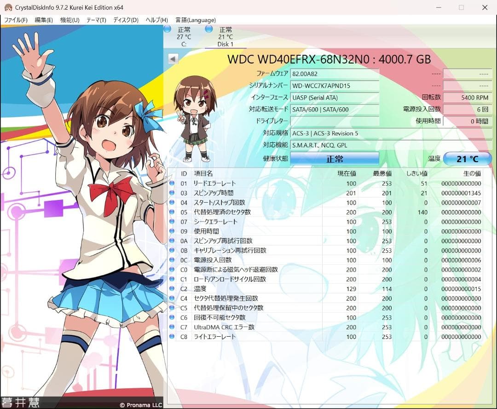Screen dimensions: 497x409
Task: Click status dot for ID 04 row
Action: coord(172,202)
